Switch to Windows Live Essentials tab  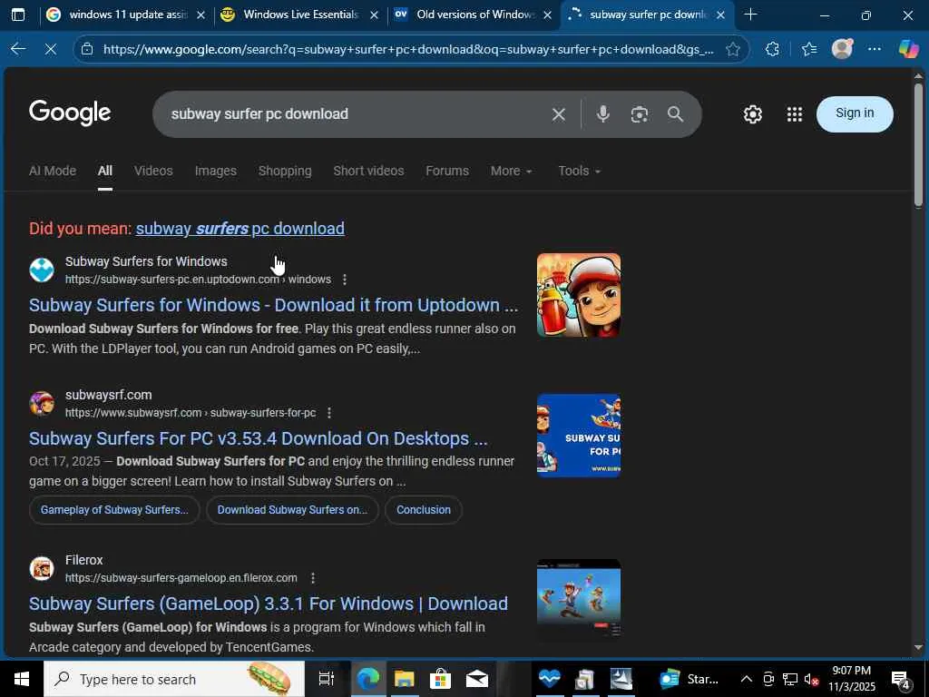pyautogui.click(x=299, y=15)
